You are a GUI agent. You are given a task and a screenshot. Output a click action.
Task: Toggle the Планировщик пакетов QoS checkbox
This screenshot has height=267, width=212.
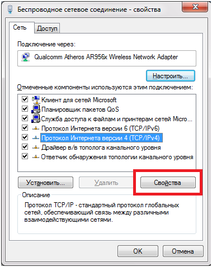coord(25,108)
